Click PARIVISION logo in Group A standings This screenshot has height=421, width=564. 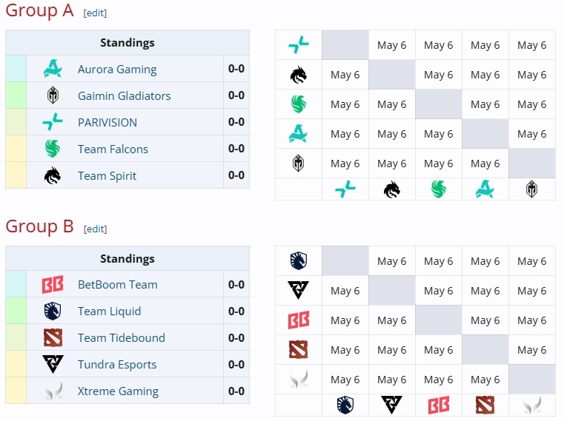[53, 122]
